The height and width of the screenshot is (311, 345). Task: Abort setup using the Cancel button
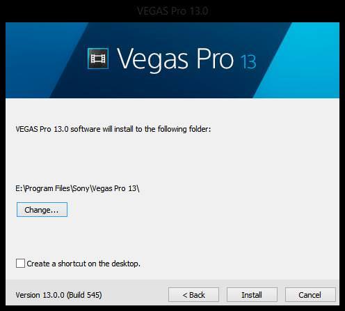(x=310, y=295)
